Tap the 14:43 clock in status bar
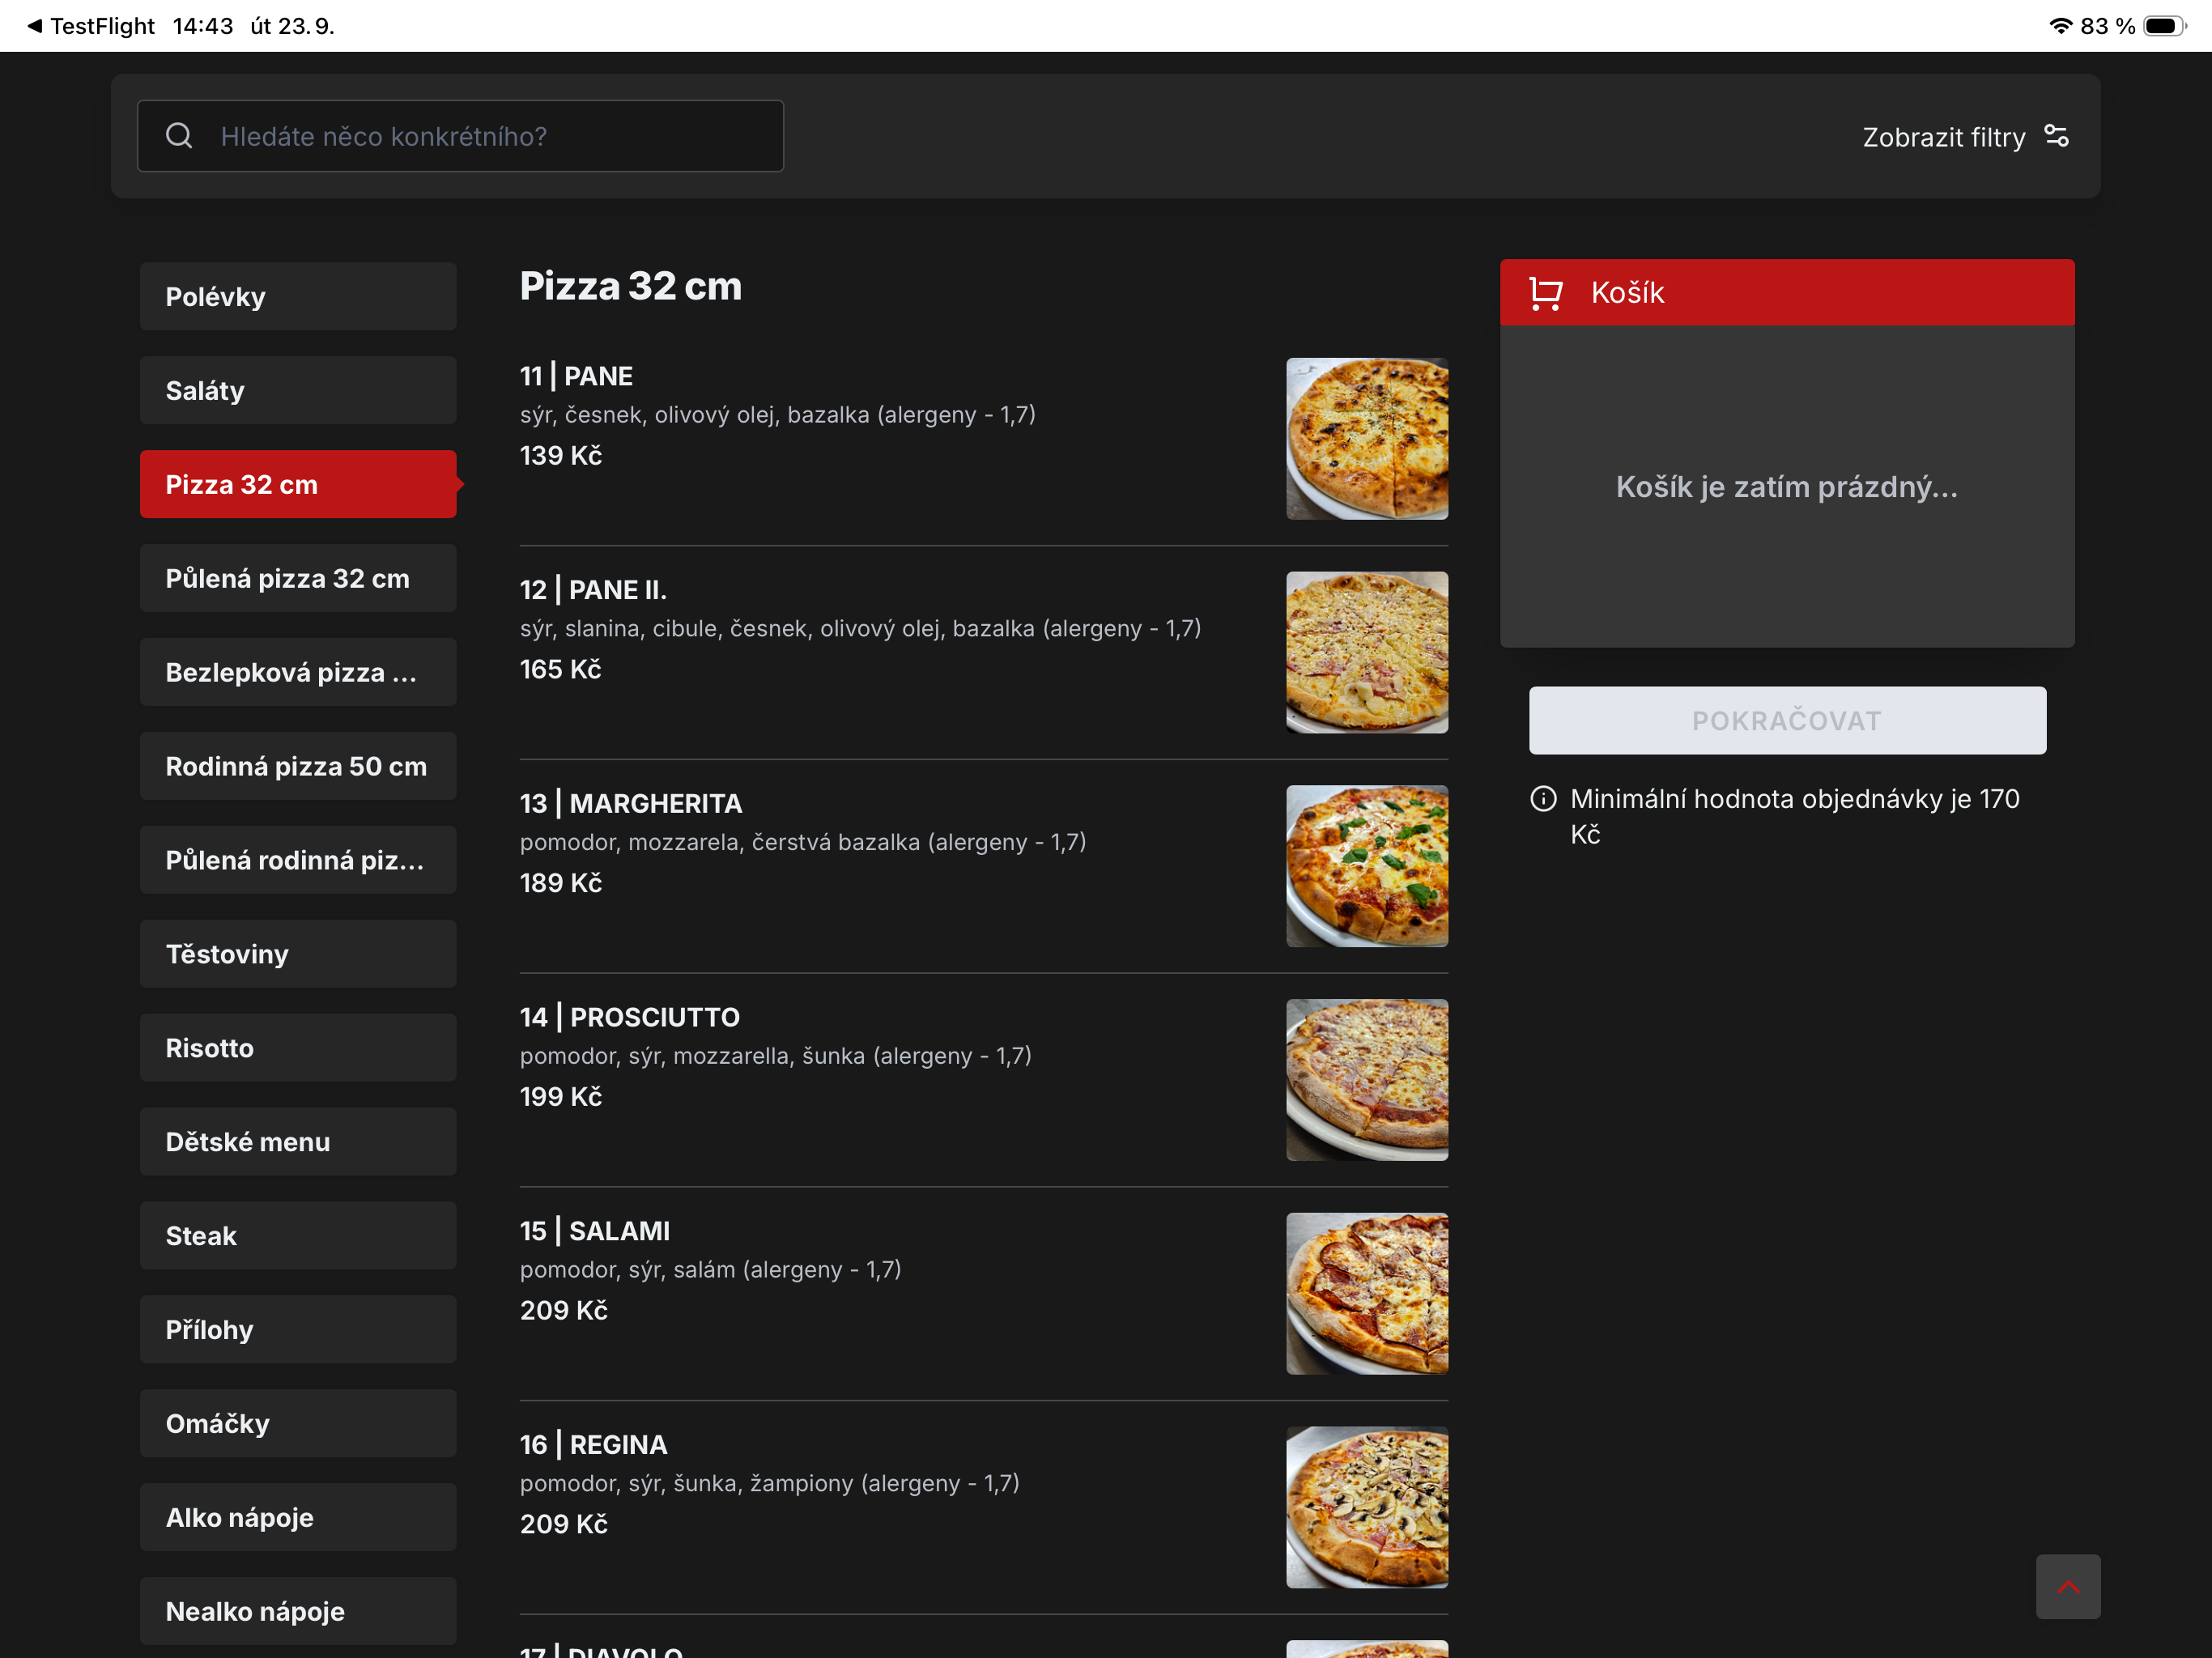Image resolution: width=2212 pixels, height=1658 pixels. [203, 26]
